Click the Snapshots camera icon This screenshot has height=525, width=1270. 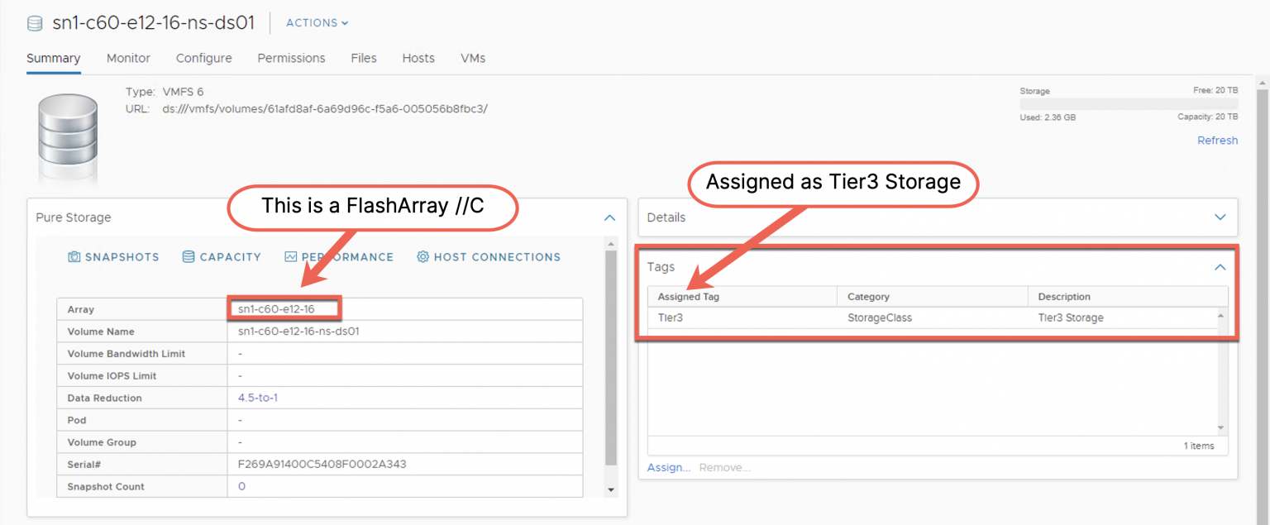tap(74, 257)
